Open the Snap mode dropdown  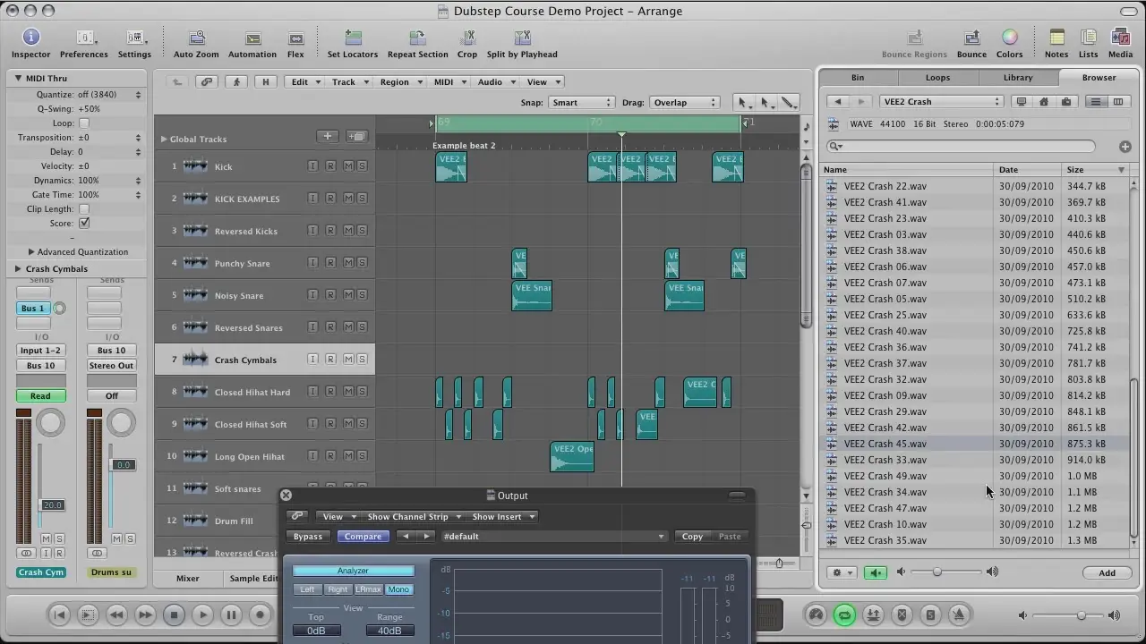coord(581,103)
